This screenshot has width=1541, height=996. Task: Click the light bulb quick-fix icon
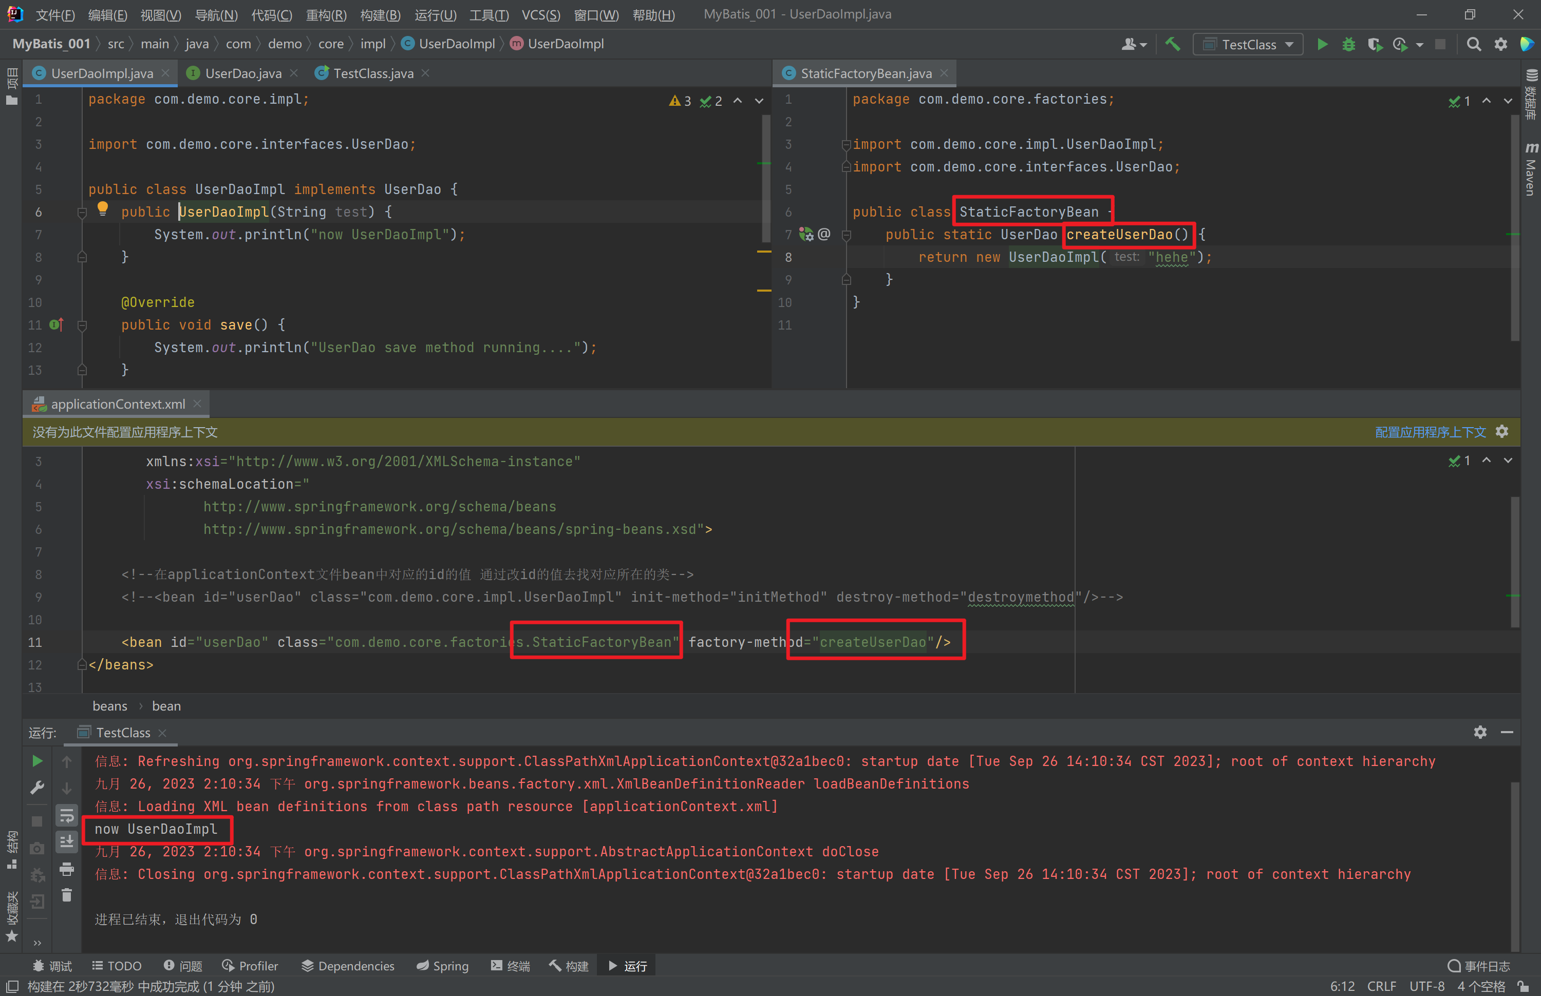click(x=102, y=208)
